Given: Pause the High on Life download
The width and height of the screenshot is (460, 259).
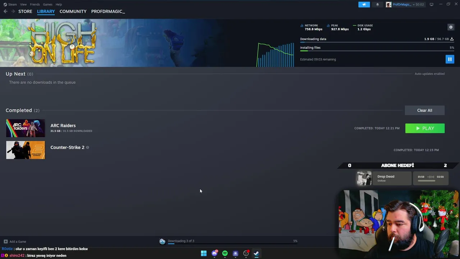Looking at the screenshot, I should click(450, 59).
